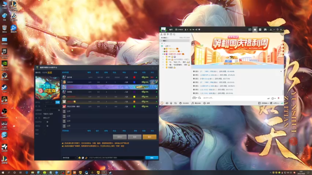This screenshot has height=175, width=312.
Task: Click the enter-send arrow icon in YY chat box
Action: tap(268, 98)
